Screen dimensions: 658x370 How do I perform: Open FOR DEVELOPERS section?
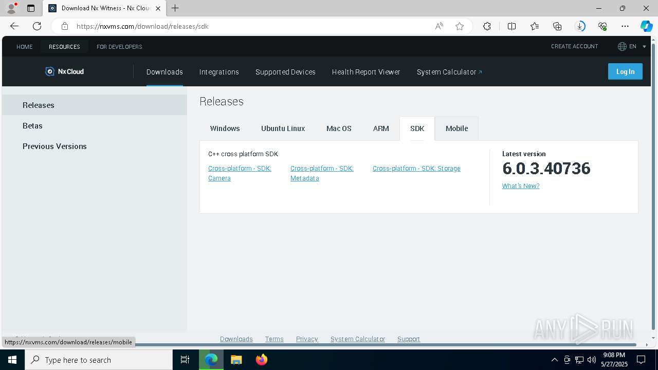[119, 47]
